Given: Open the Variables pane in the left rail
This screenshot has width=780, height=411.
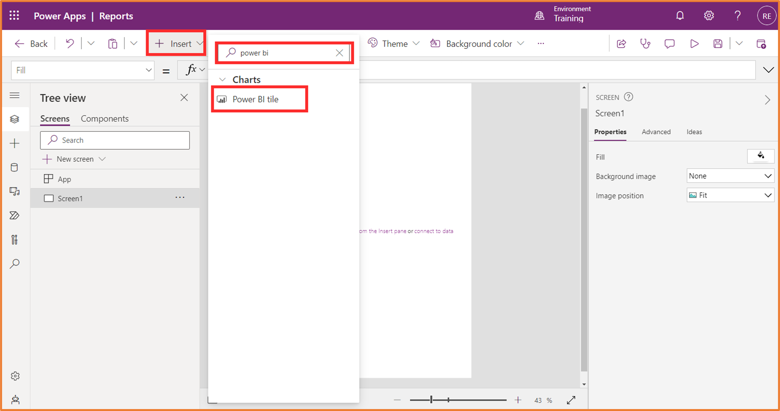Looking at the screenshot, I should coord(15,239).
